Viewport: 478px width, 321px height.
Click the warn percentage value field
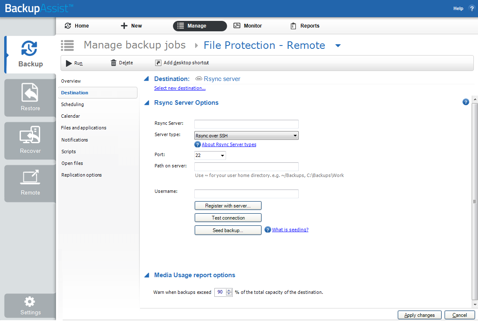point(220,292)
